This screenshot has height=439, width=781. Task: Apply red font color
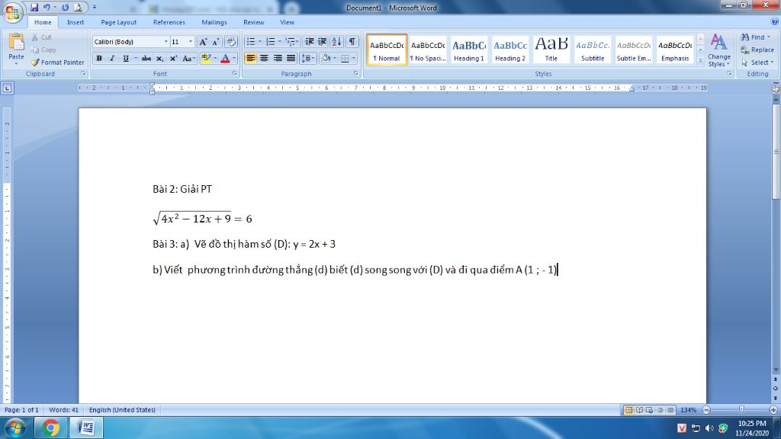[x=225, y=58]
